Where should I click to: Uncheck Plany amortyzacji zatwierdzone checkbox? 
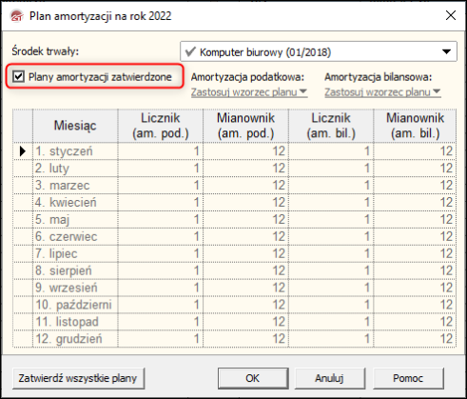click(x=18, y=76)
